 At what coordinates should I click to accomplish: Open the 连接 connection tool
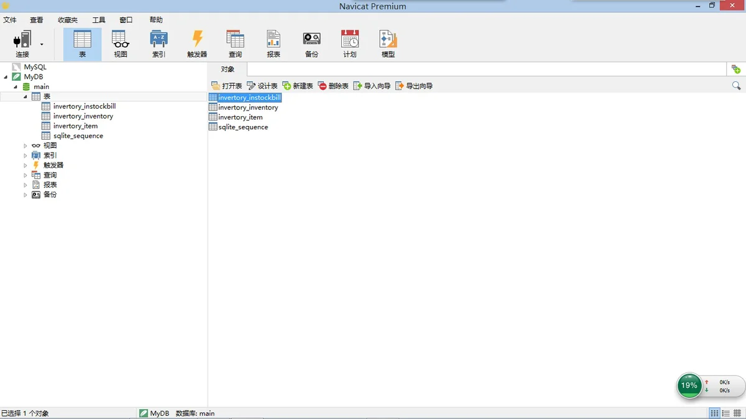(x=22, y=44)
